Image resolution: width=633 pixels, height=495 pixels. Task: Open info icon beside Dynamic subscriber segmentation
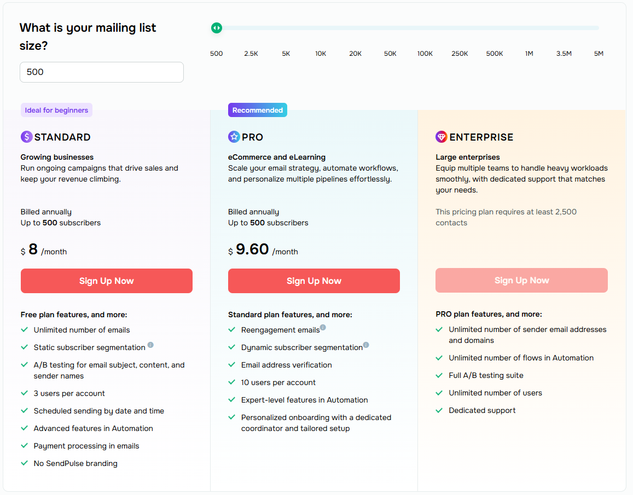tap(366, 345)
